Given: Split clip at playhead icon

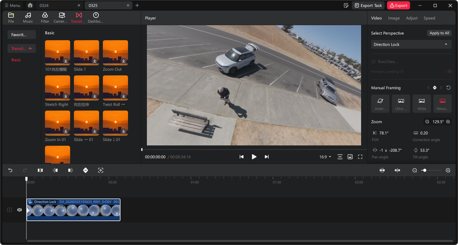Looking at the screenshot, I should (x=40, y=170).
